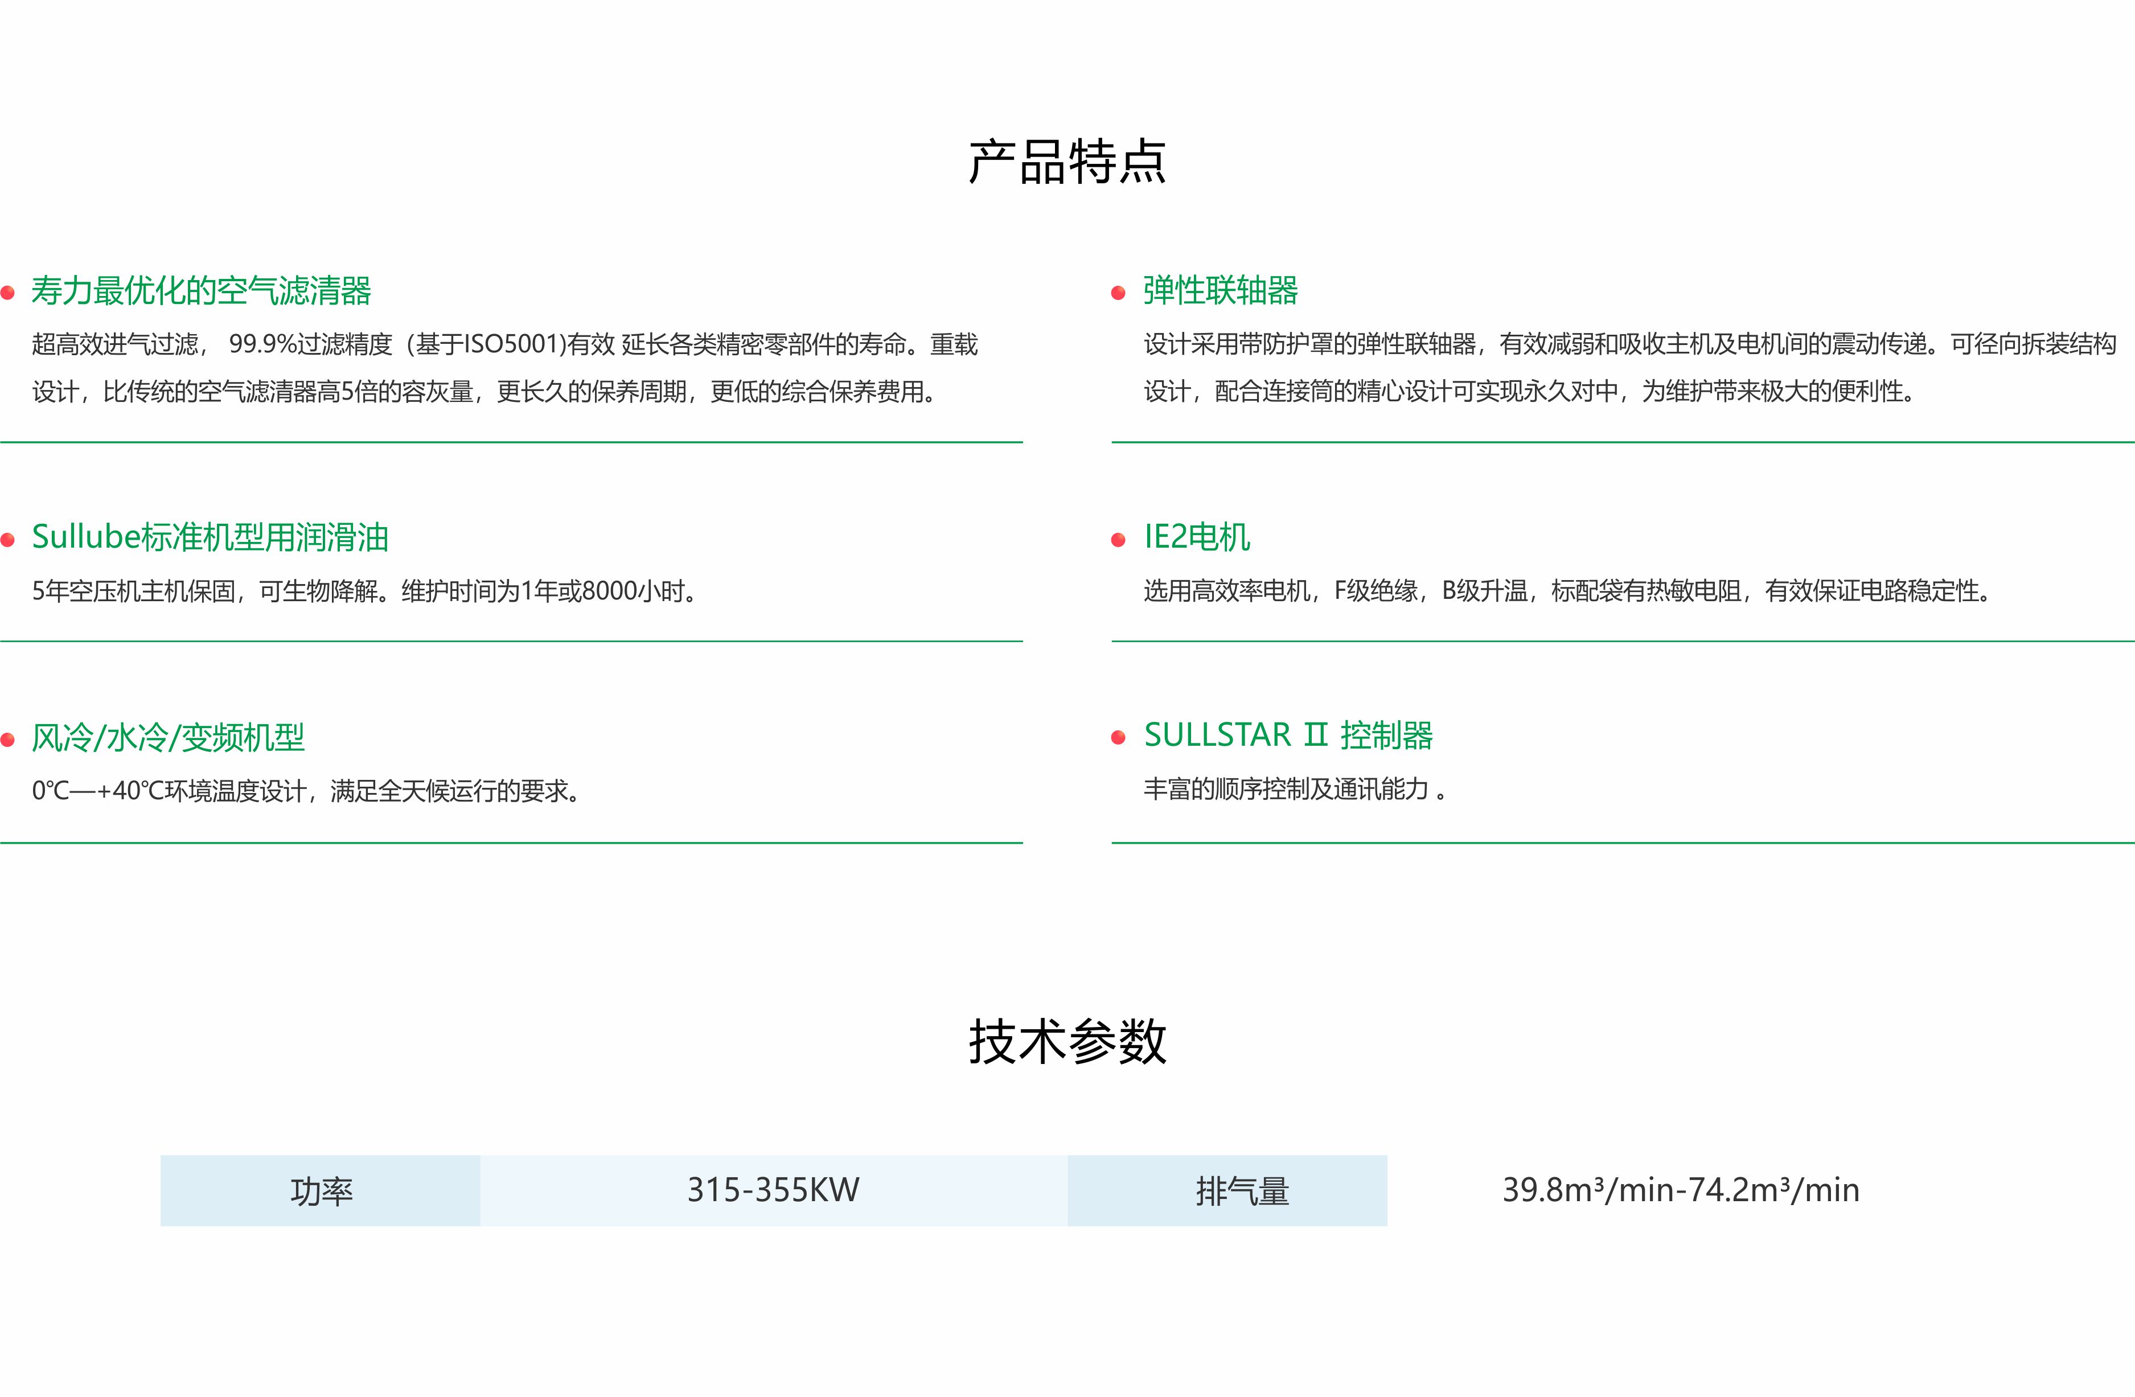The width and height of the screenshot is (2135, 1397).
Task: Select the Sullube标准机型用润滑油 title
Action: click(x=210, y=537)
